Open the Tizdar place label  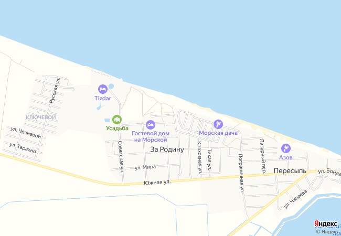(x=103, y=98)
